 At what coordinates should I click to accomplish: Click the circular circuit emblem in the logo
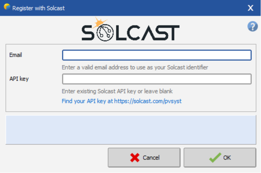click(x=105, y=33)
